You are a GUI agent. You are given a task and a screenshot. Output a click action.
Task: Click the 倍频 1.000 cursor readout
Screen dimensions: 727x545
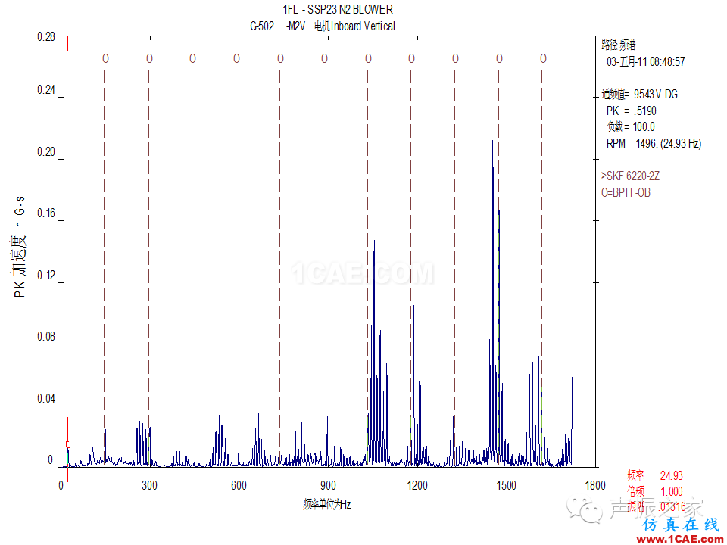(x=655, y=491)
